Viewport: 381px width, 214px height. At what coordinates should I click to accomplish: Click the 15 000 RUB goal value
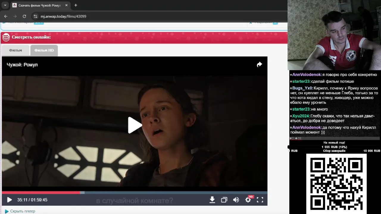(x=371, y=151)
